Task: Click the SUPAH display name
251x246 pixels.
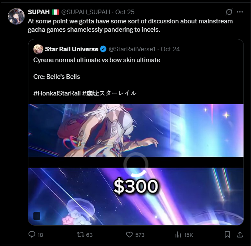Action: point(39,12)
